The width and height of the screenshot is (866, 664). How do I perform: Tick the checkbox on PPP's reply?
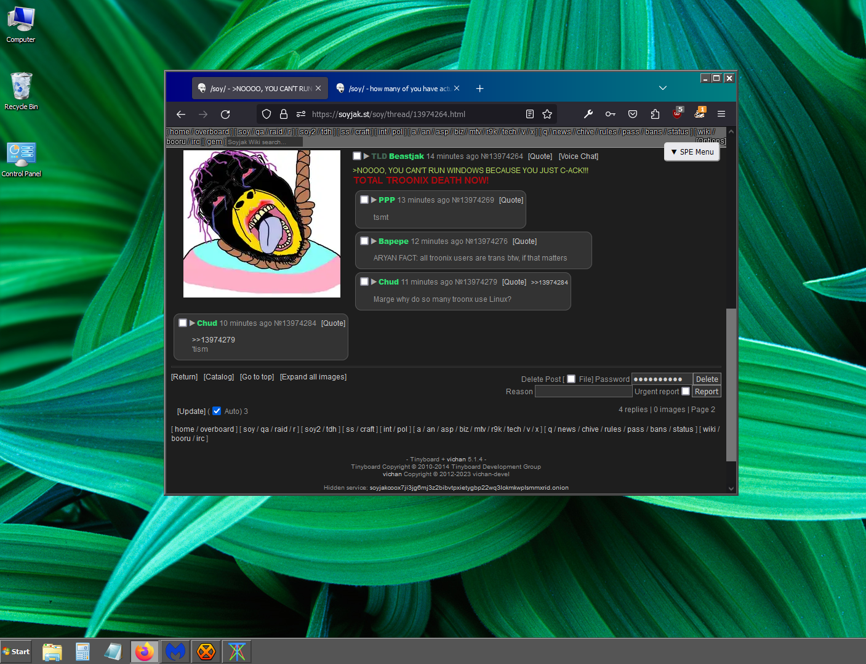364,200
